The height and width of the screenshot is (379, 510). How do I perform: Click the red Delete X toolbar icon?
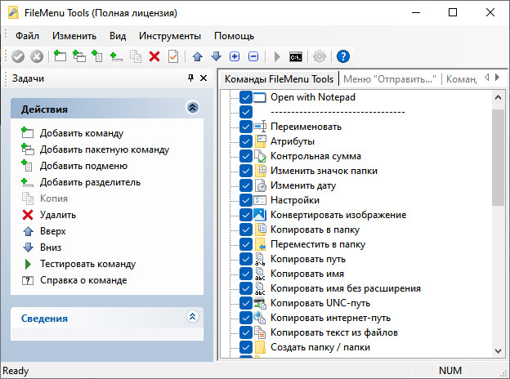(154, 56)
